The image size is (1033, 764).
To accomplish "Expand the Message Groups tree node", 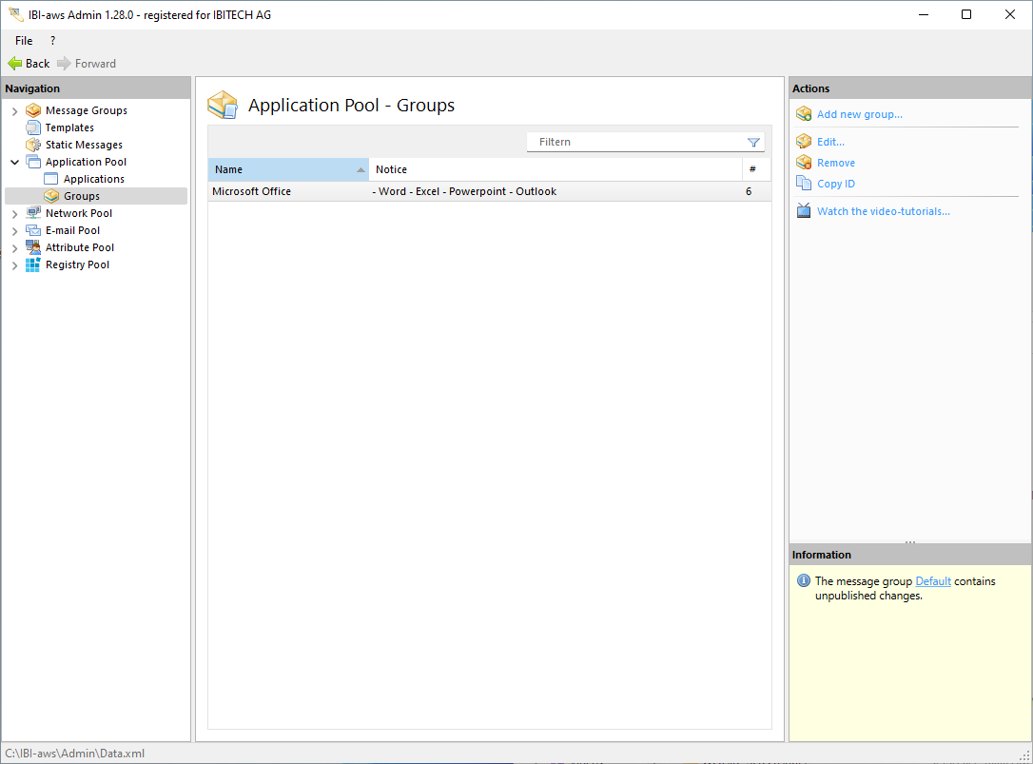I will tap(14, 110).
